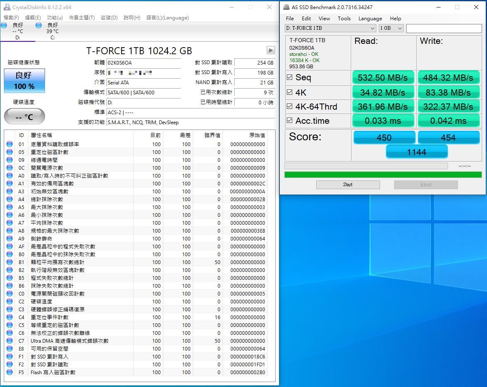487x387 pixels.
Task: Click the Seq read result 532.50 MB/s
Action: (383, 77)
